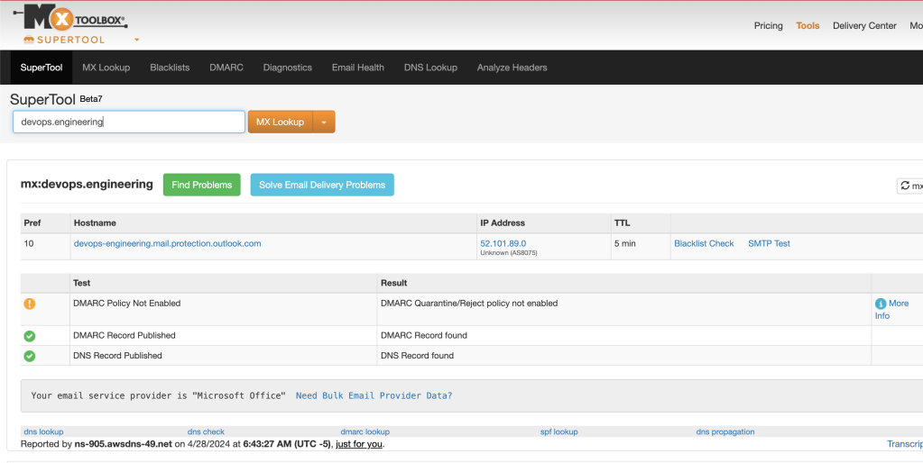Click green check for DNS Record Published
Viewport: 923px width, 463px height.
30,356
